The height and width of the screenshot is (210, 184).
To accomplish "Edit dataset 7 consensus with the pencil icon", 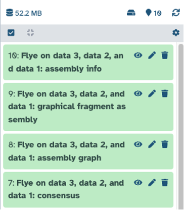I will point(152,183).
